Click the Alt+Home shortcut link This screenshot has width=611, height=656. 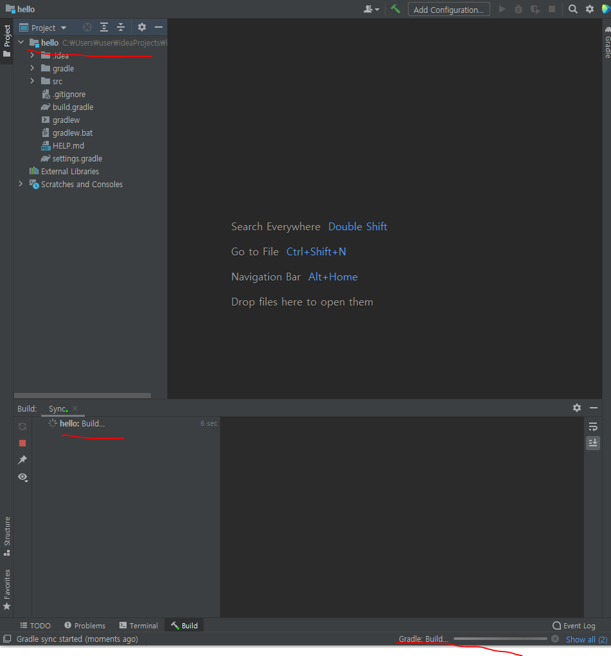coord(333,277)
